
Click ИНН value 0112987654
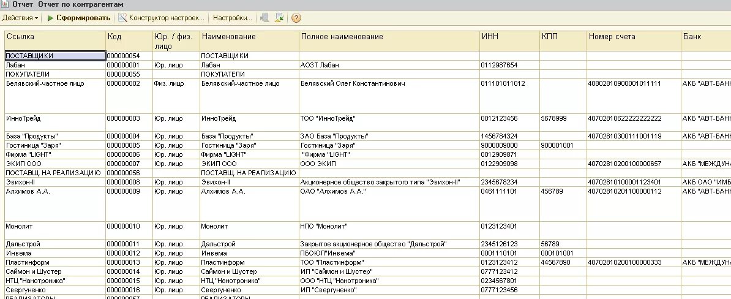(x=509, y=66)
